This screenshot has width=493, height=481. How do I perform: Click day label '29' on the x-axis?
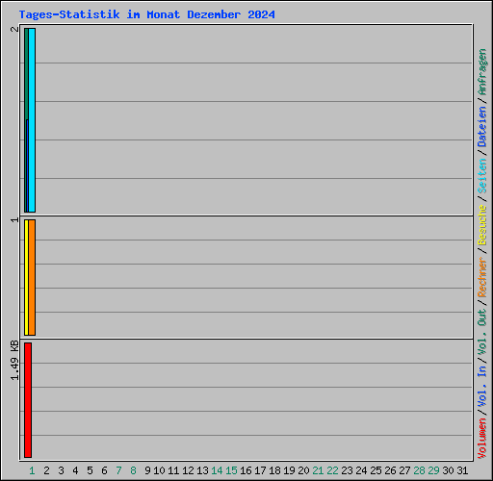[433, 470]
